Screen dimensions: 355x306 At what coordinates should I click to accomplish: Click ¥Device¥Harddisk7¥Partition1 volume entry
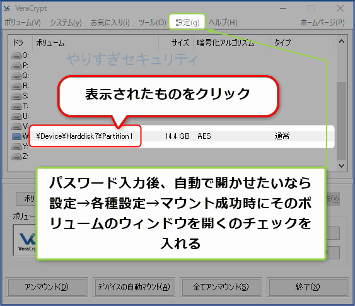(84, 136)
